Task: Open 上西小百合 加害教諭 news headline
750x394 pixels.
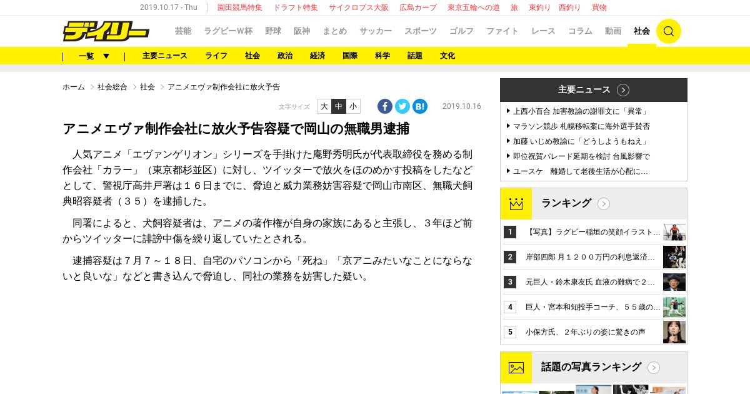Action: click(580, 111)
